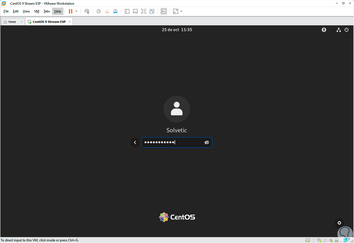354x243 pixels.
Task: Toggle the console view toolbar button
Action: tap(164, 11)
